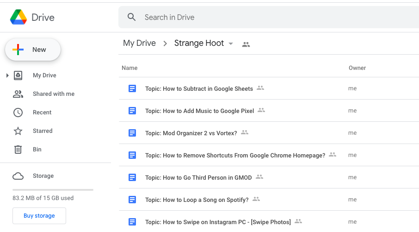Click the Starred star icon

click(x=18, y=131)
